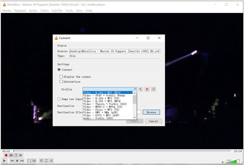Choose Video - Dirac + MP3 (TS) profile
This screenshot has height=165, width=244.
[108, 109]
